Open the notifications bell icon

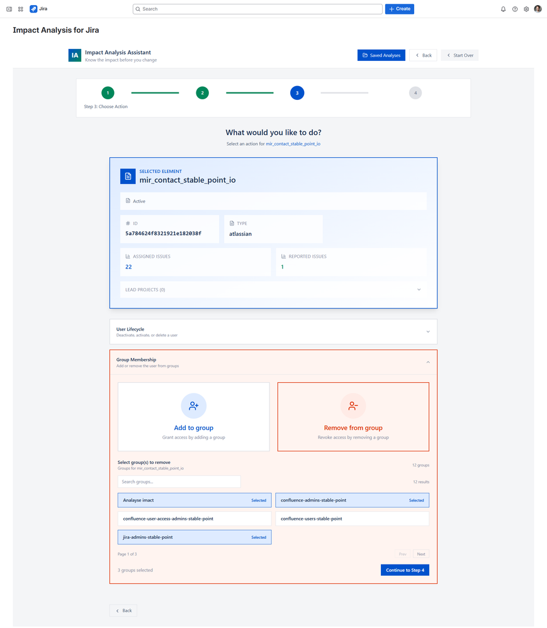(502, 9)
